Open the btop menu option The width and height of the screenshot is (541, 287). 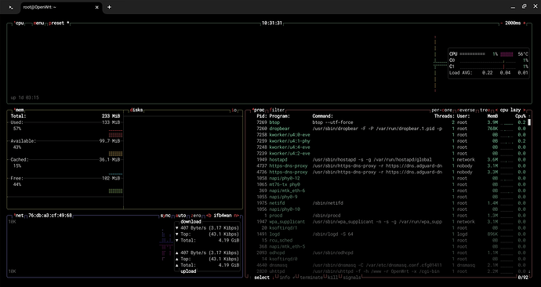pyautogui.click(x=38, y=23)
